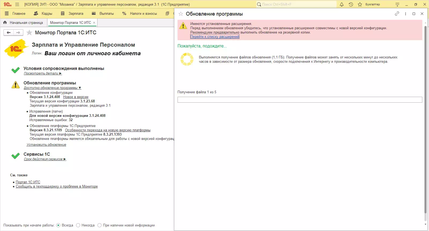
Task: Focus the search field Поиск Ctrl+Shift+F
Action: (299, 4)
